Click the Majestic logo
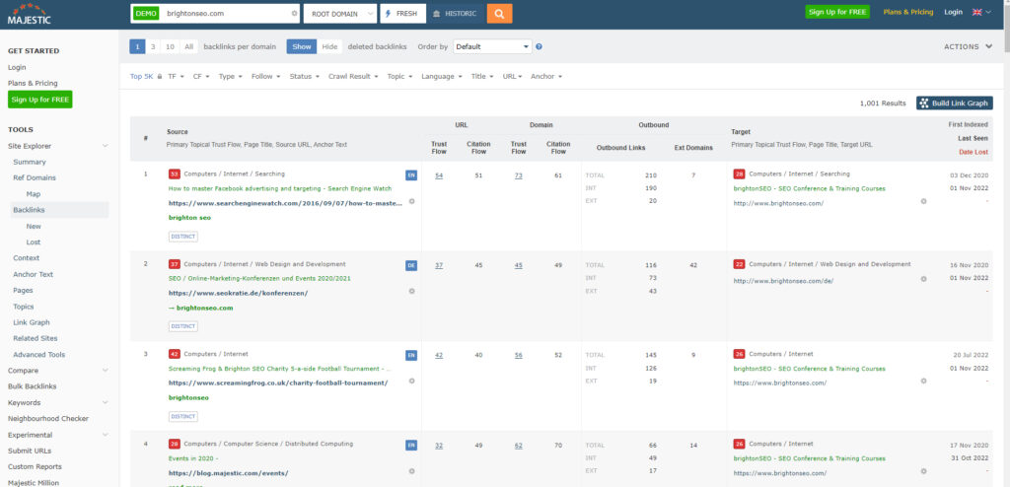 click(29, 14)
